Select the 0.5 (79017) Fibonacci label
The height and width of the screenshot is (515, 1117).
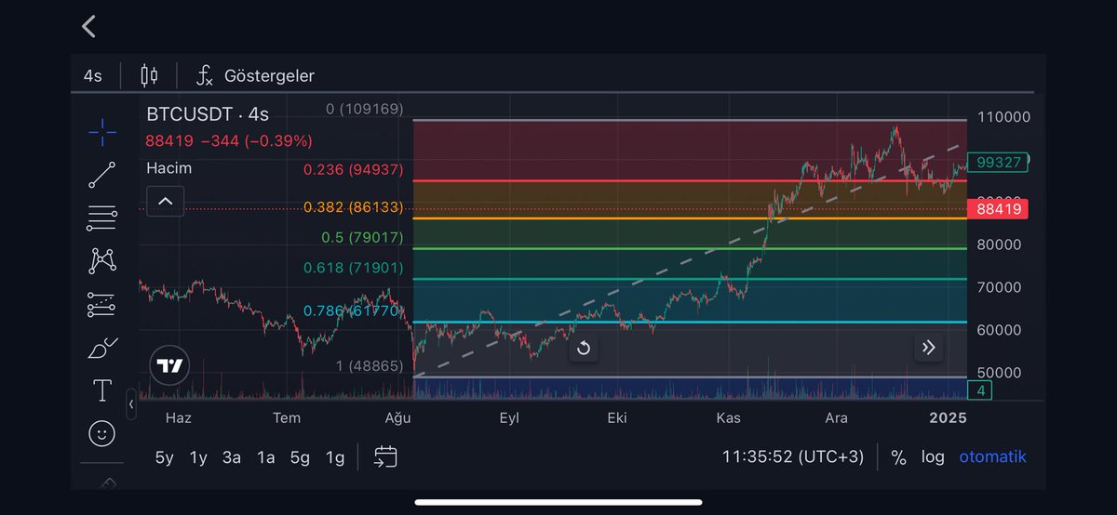point(362,238)
